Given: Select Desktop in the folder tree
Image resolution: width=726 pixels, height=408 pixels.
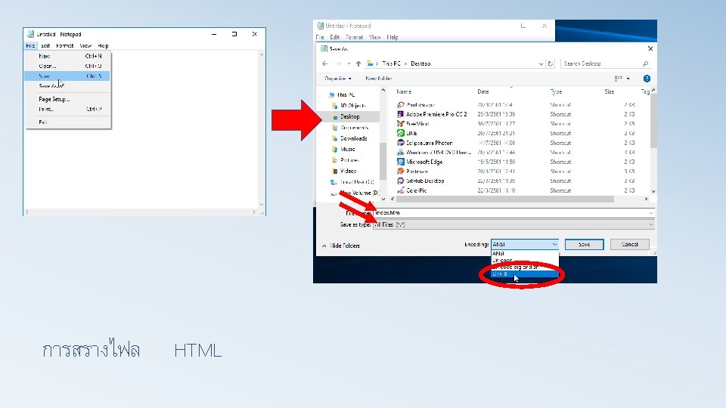Looking at the screenshot, I should click(x=350, y=116).
